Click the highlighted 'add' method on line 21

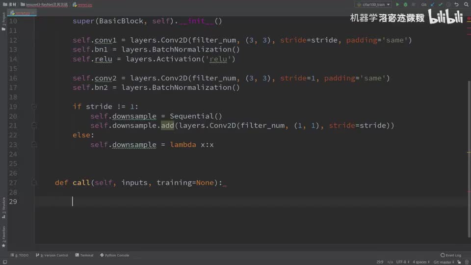tap(167, 126)
